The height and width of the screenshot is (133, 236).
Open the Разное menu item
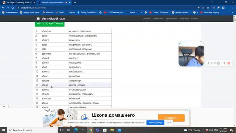coord(194,18)
